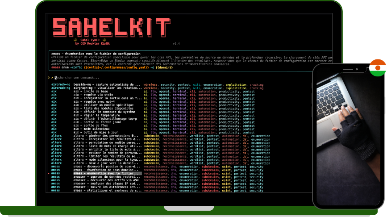This screenshot has width=387, height=217.
Task: Select 'alterx – estimer le nombre de permuta' row
Action: tap(161, 153)
